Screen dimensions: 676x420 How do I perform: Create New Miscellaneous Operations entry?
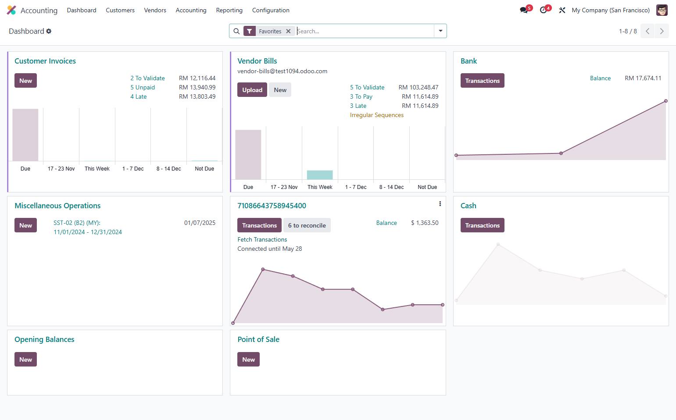click(x=25, y=225)
